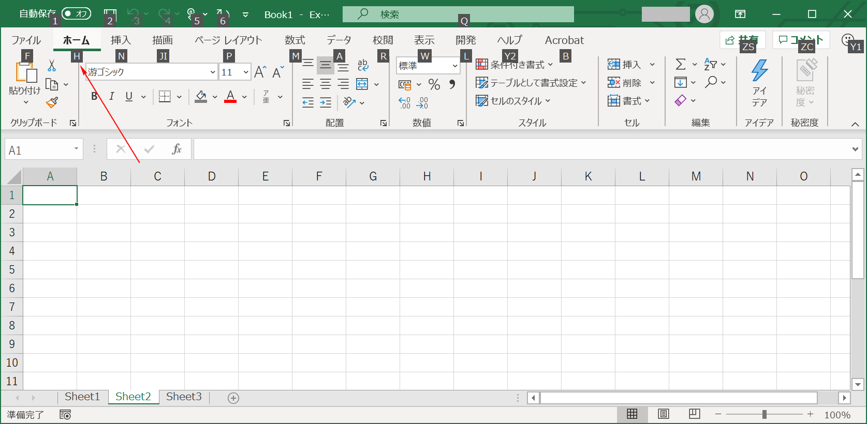Toggle the AutoSave switch

pyautogui.click(x=76, y=14)
